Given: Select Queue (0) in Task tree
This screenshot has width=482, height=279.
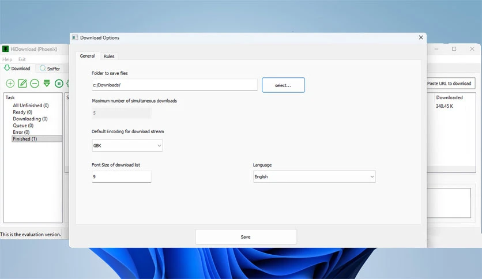Looking at the screenshot, I should tap(23, 125).
